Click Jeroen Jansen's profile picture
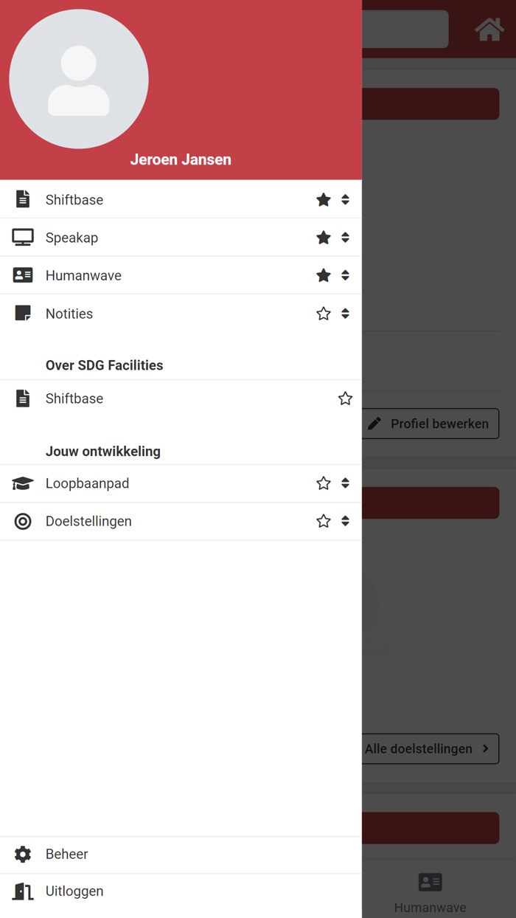516x918 pixels. [79, 79]
